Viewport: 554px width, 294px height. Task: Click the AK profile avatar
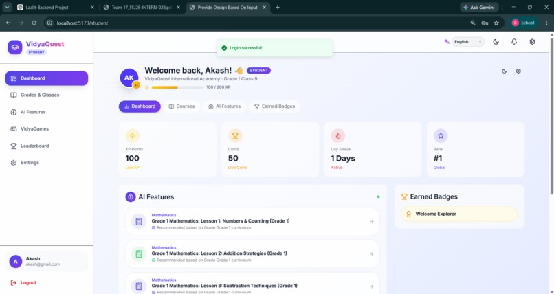[129, 78]
